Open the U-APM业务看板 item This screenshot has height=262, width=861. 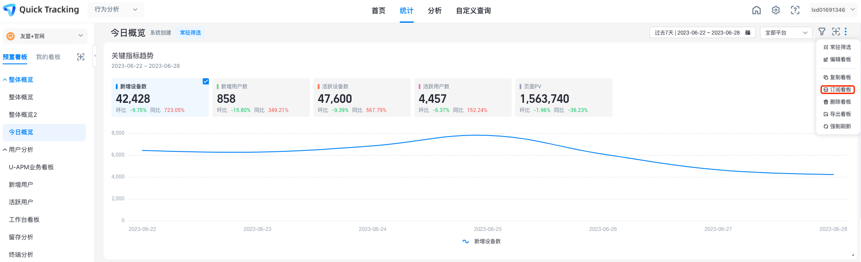tap(31, 167)
